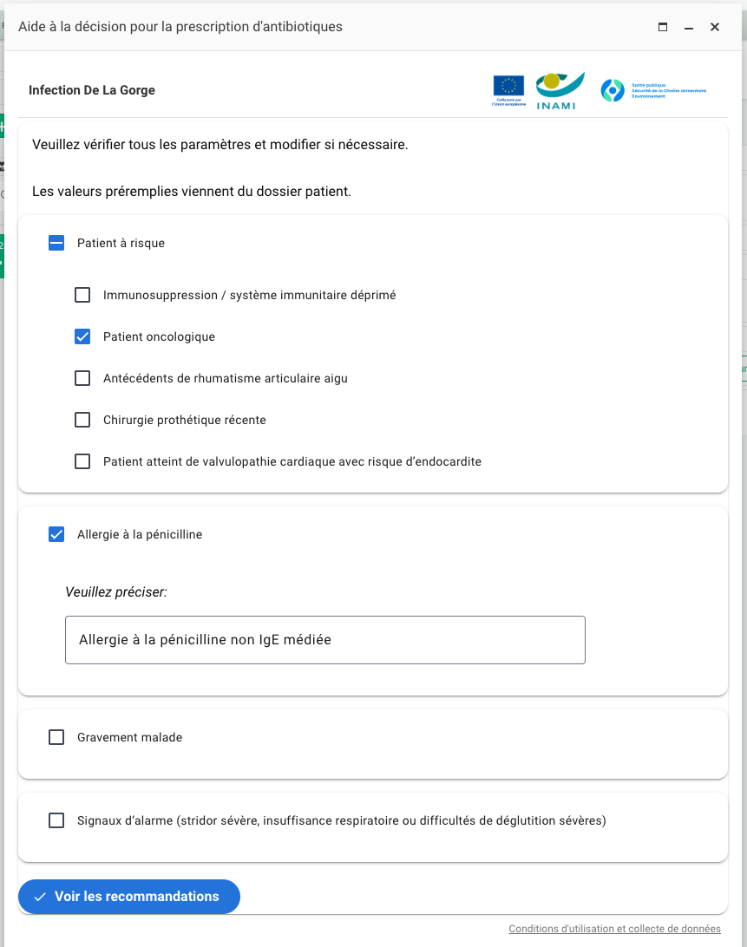Check Antécédents de rhumatisme articulaire aigu
Screen dimensions: 747x947
click(82, 378)
